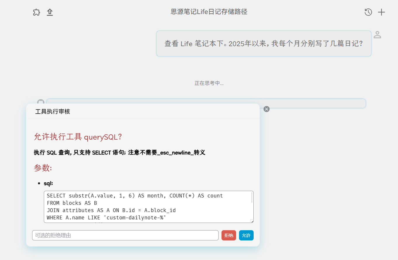Click the user's question message bubble

pyautogui.click(x=264, y=43)
